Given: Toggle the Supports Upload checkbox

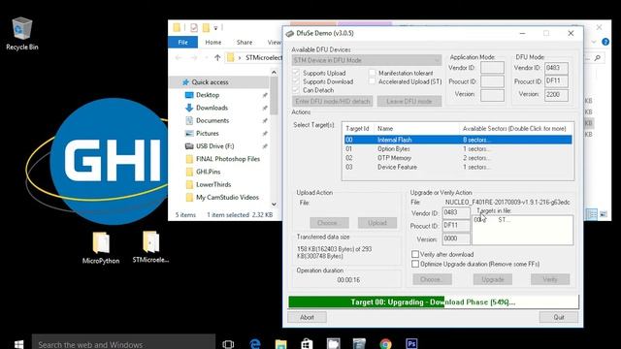Looking at the screenshot, I should pos(296,73).
